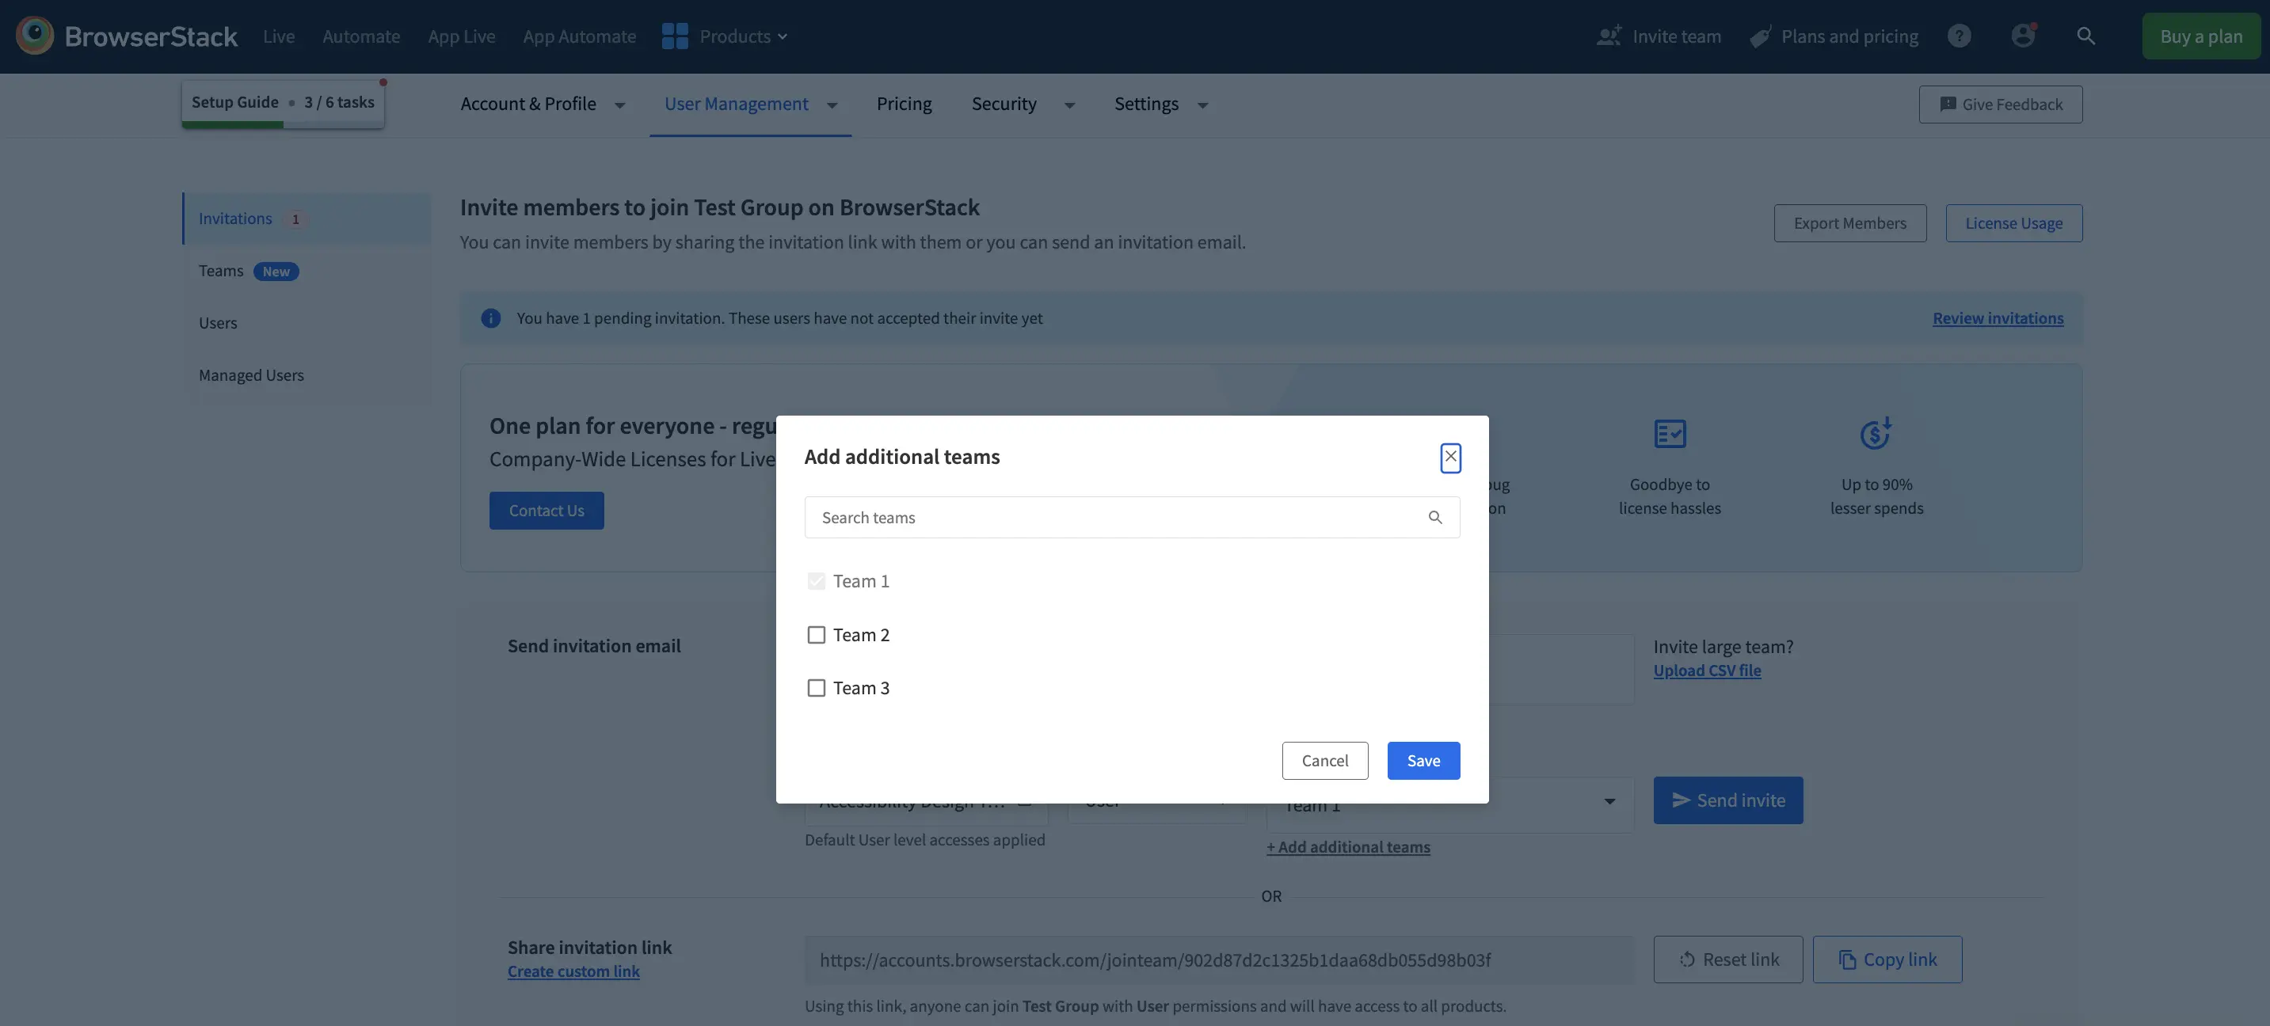Click the Plans and pricing tag icon
This screenshot has width=2270, height=1026.
1760,37
